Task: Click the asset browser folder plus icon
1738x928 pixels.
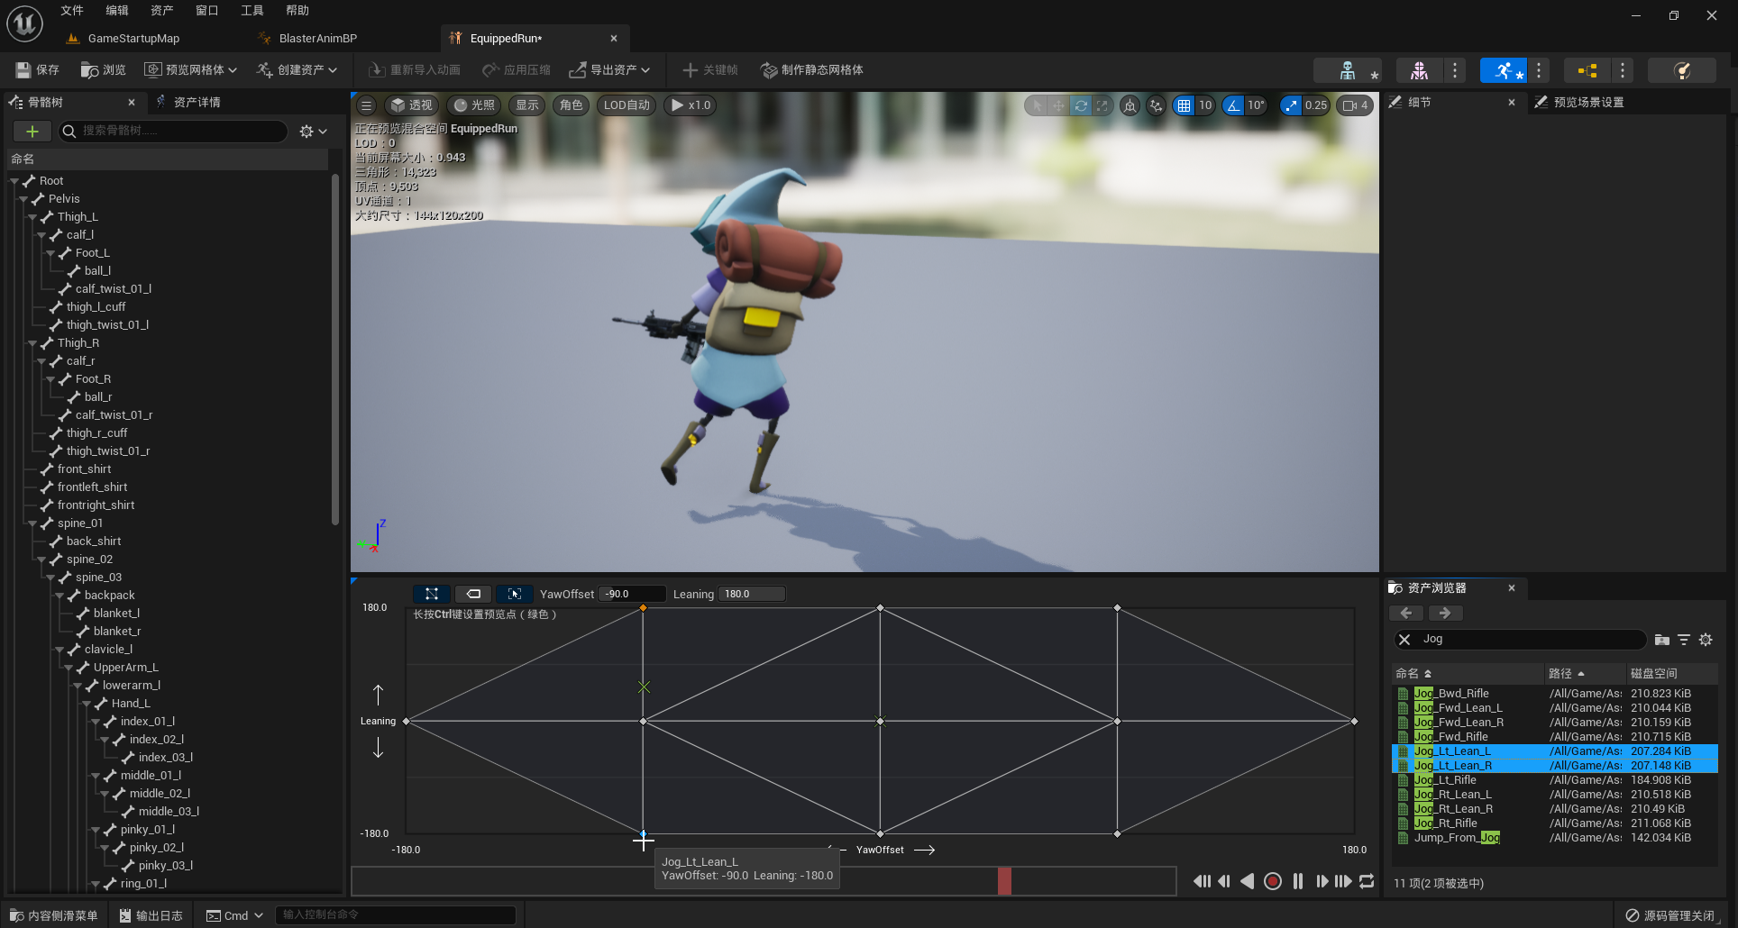Action: pyautogui.click(x=1662, y=640)
